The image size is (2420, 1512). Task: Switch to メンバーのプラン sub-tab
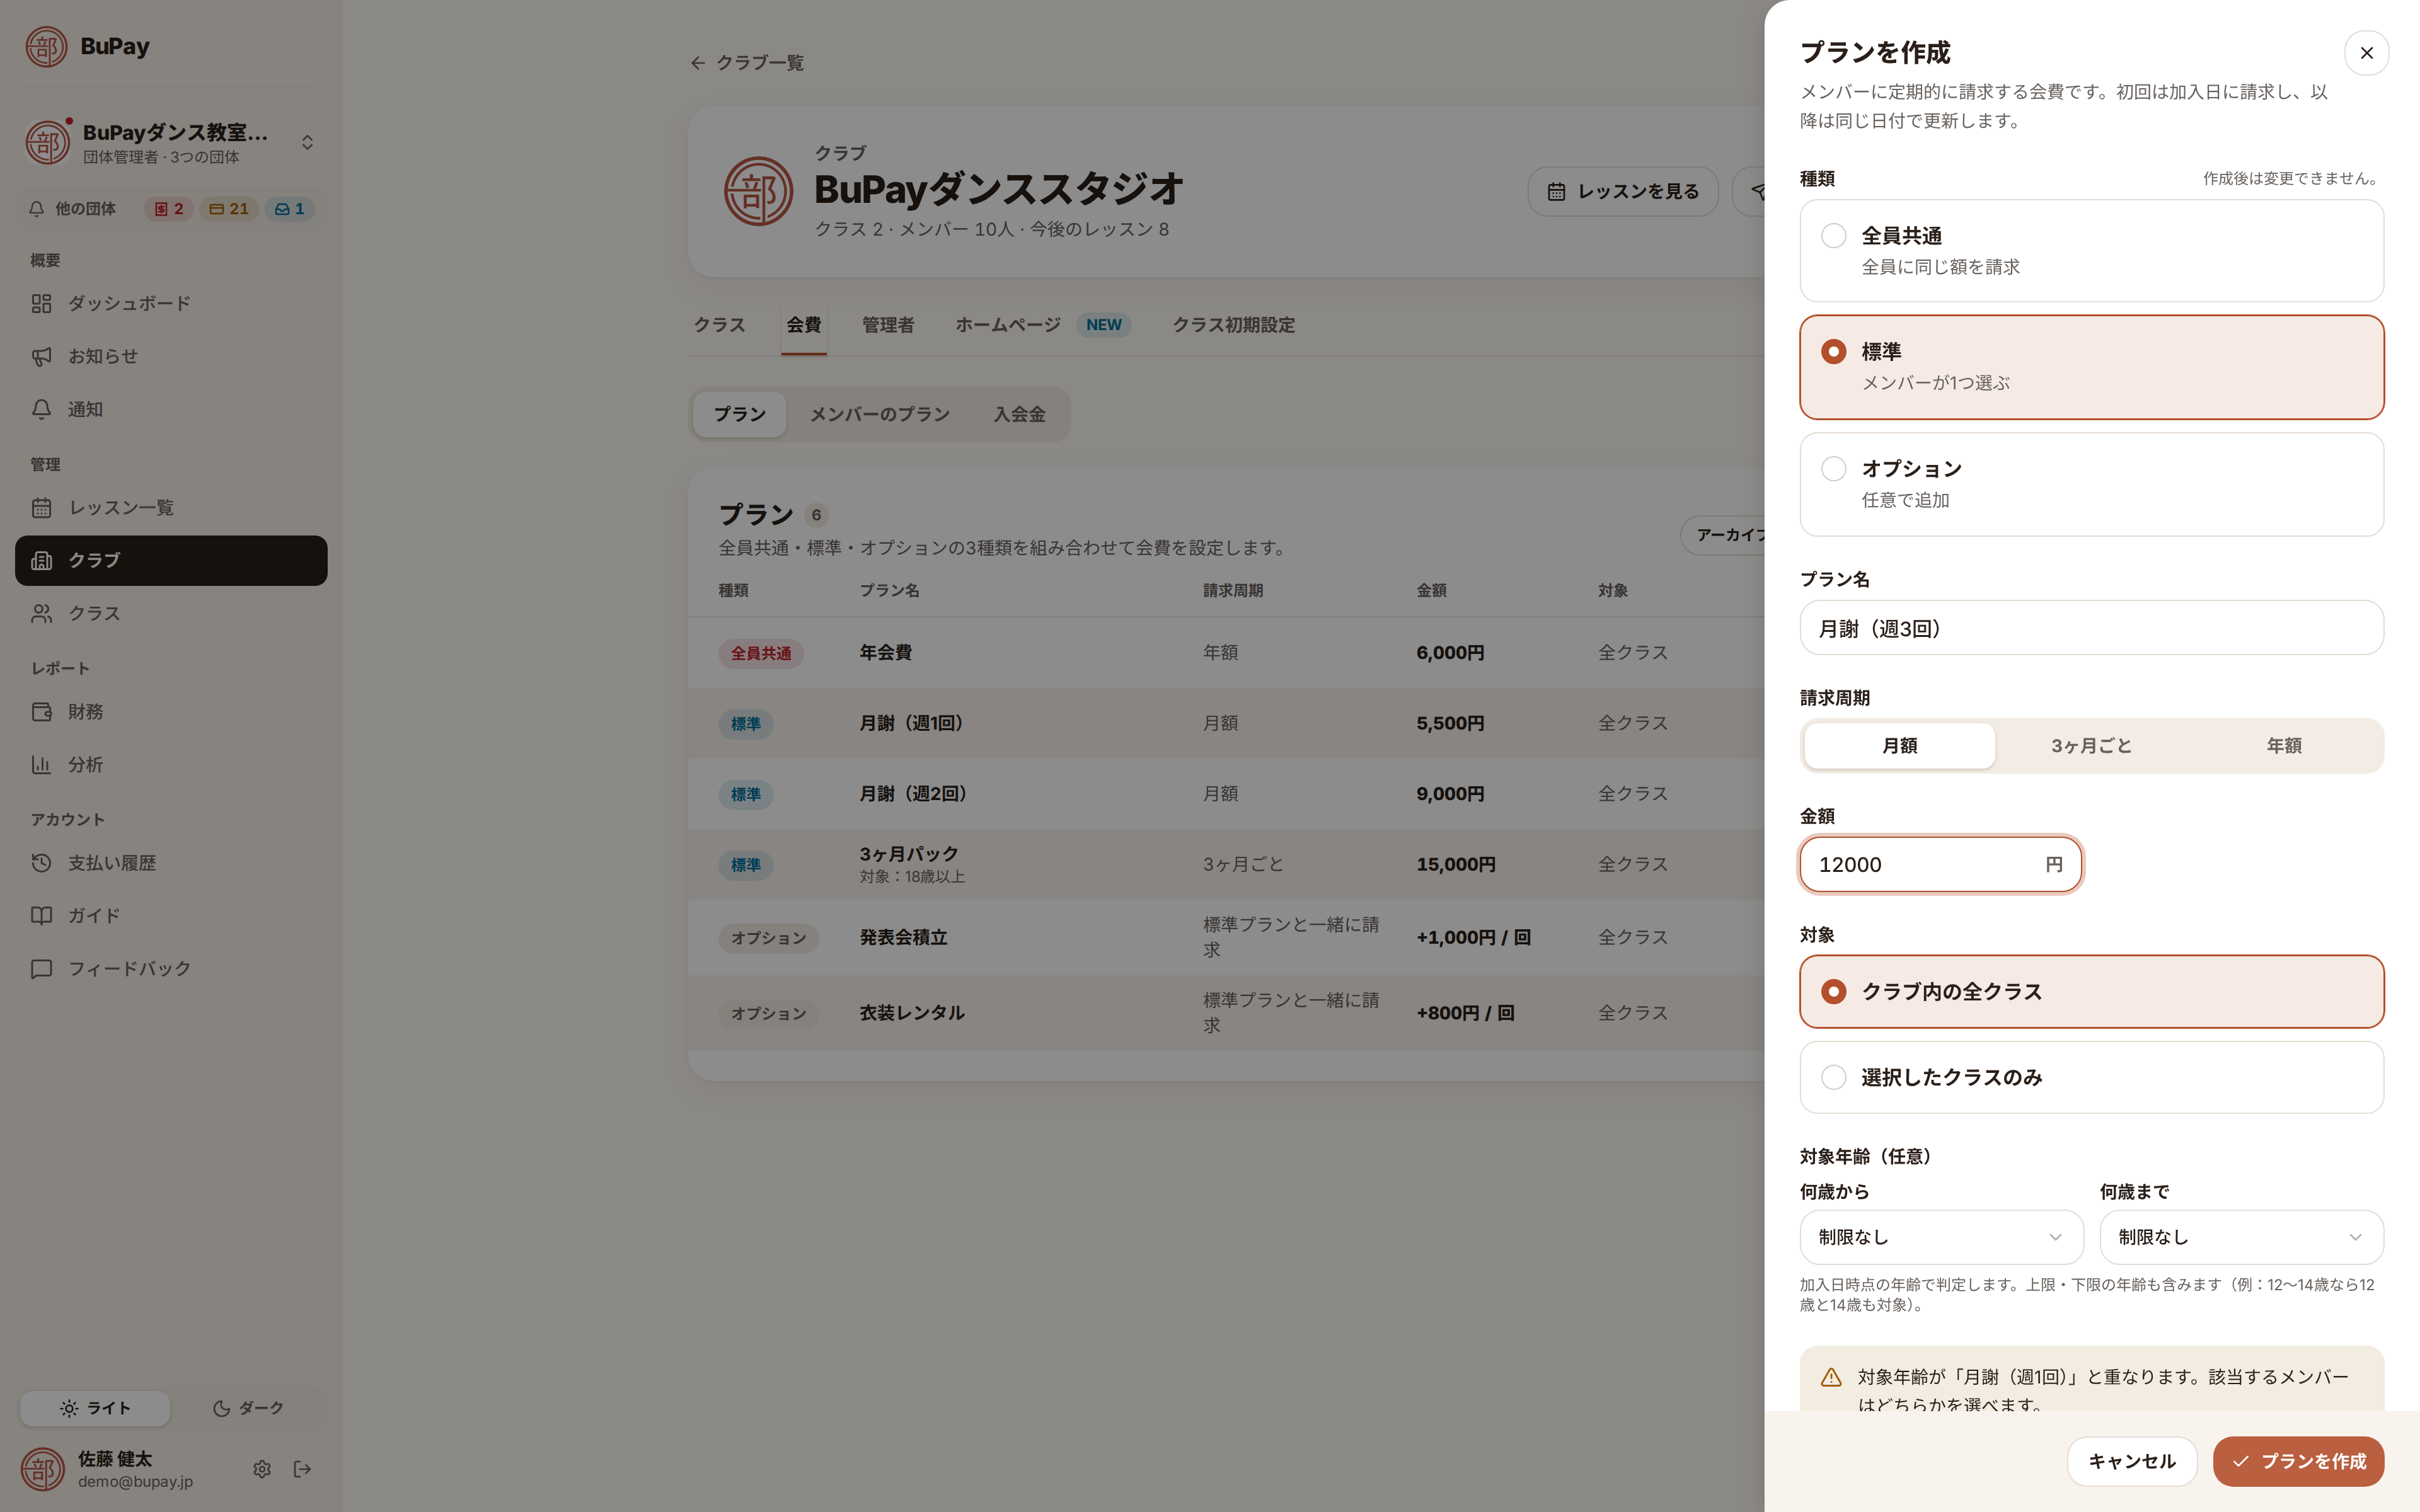879,414
